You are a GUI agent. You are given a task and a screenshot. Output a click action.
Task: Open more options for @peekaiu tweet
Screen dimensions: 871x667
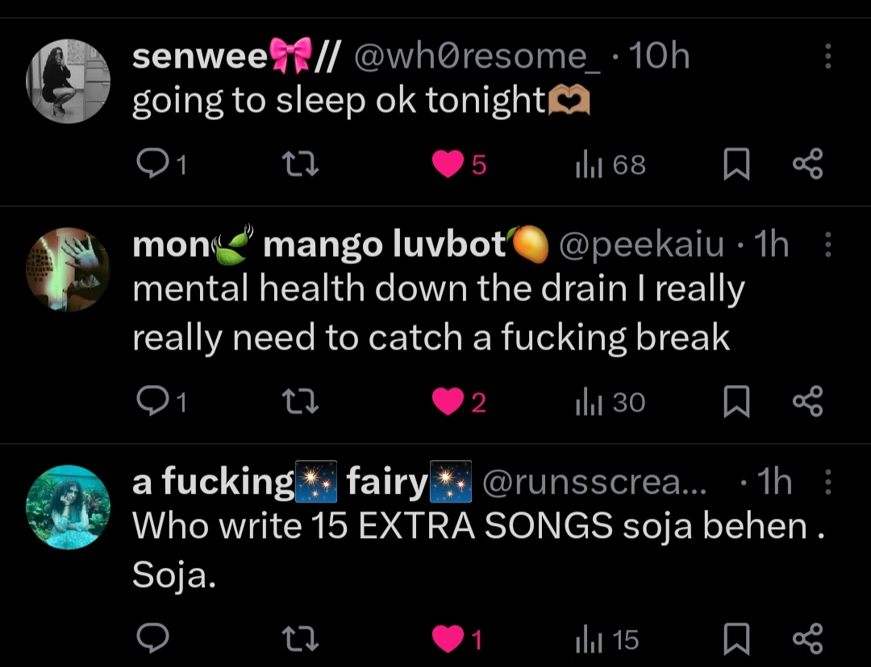827,244
